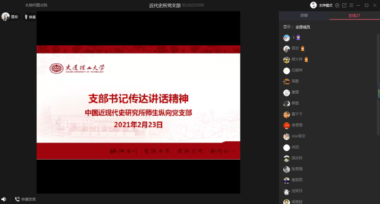Click the orange badge next to 梁大伟

306,59
